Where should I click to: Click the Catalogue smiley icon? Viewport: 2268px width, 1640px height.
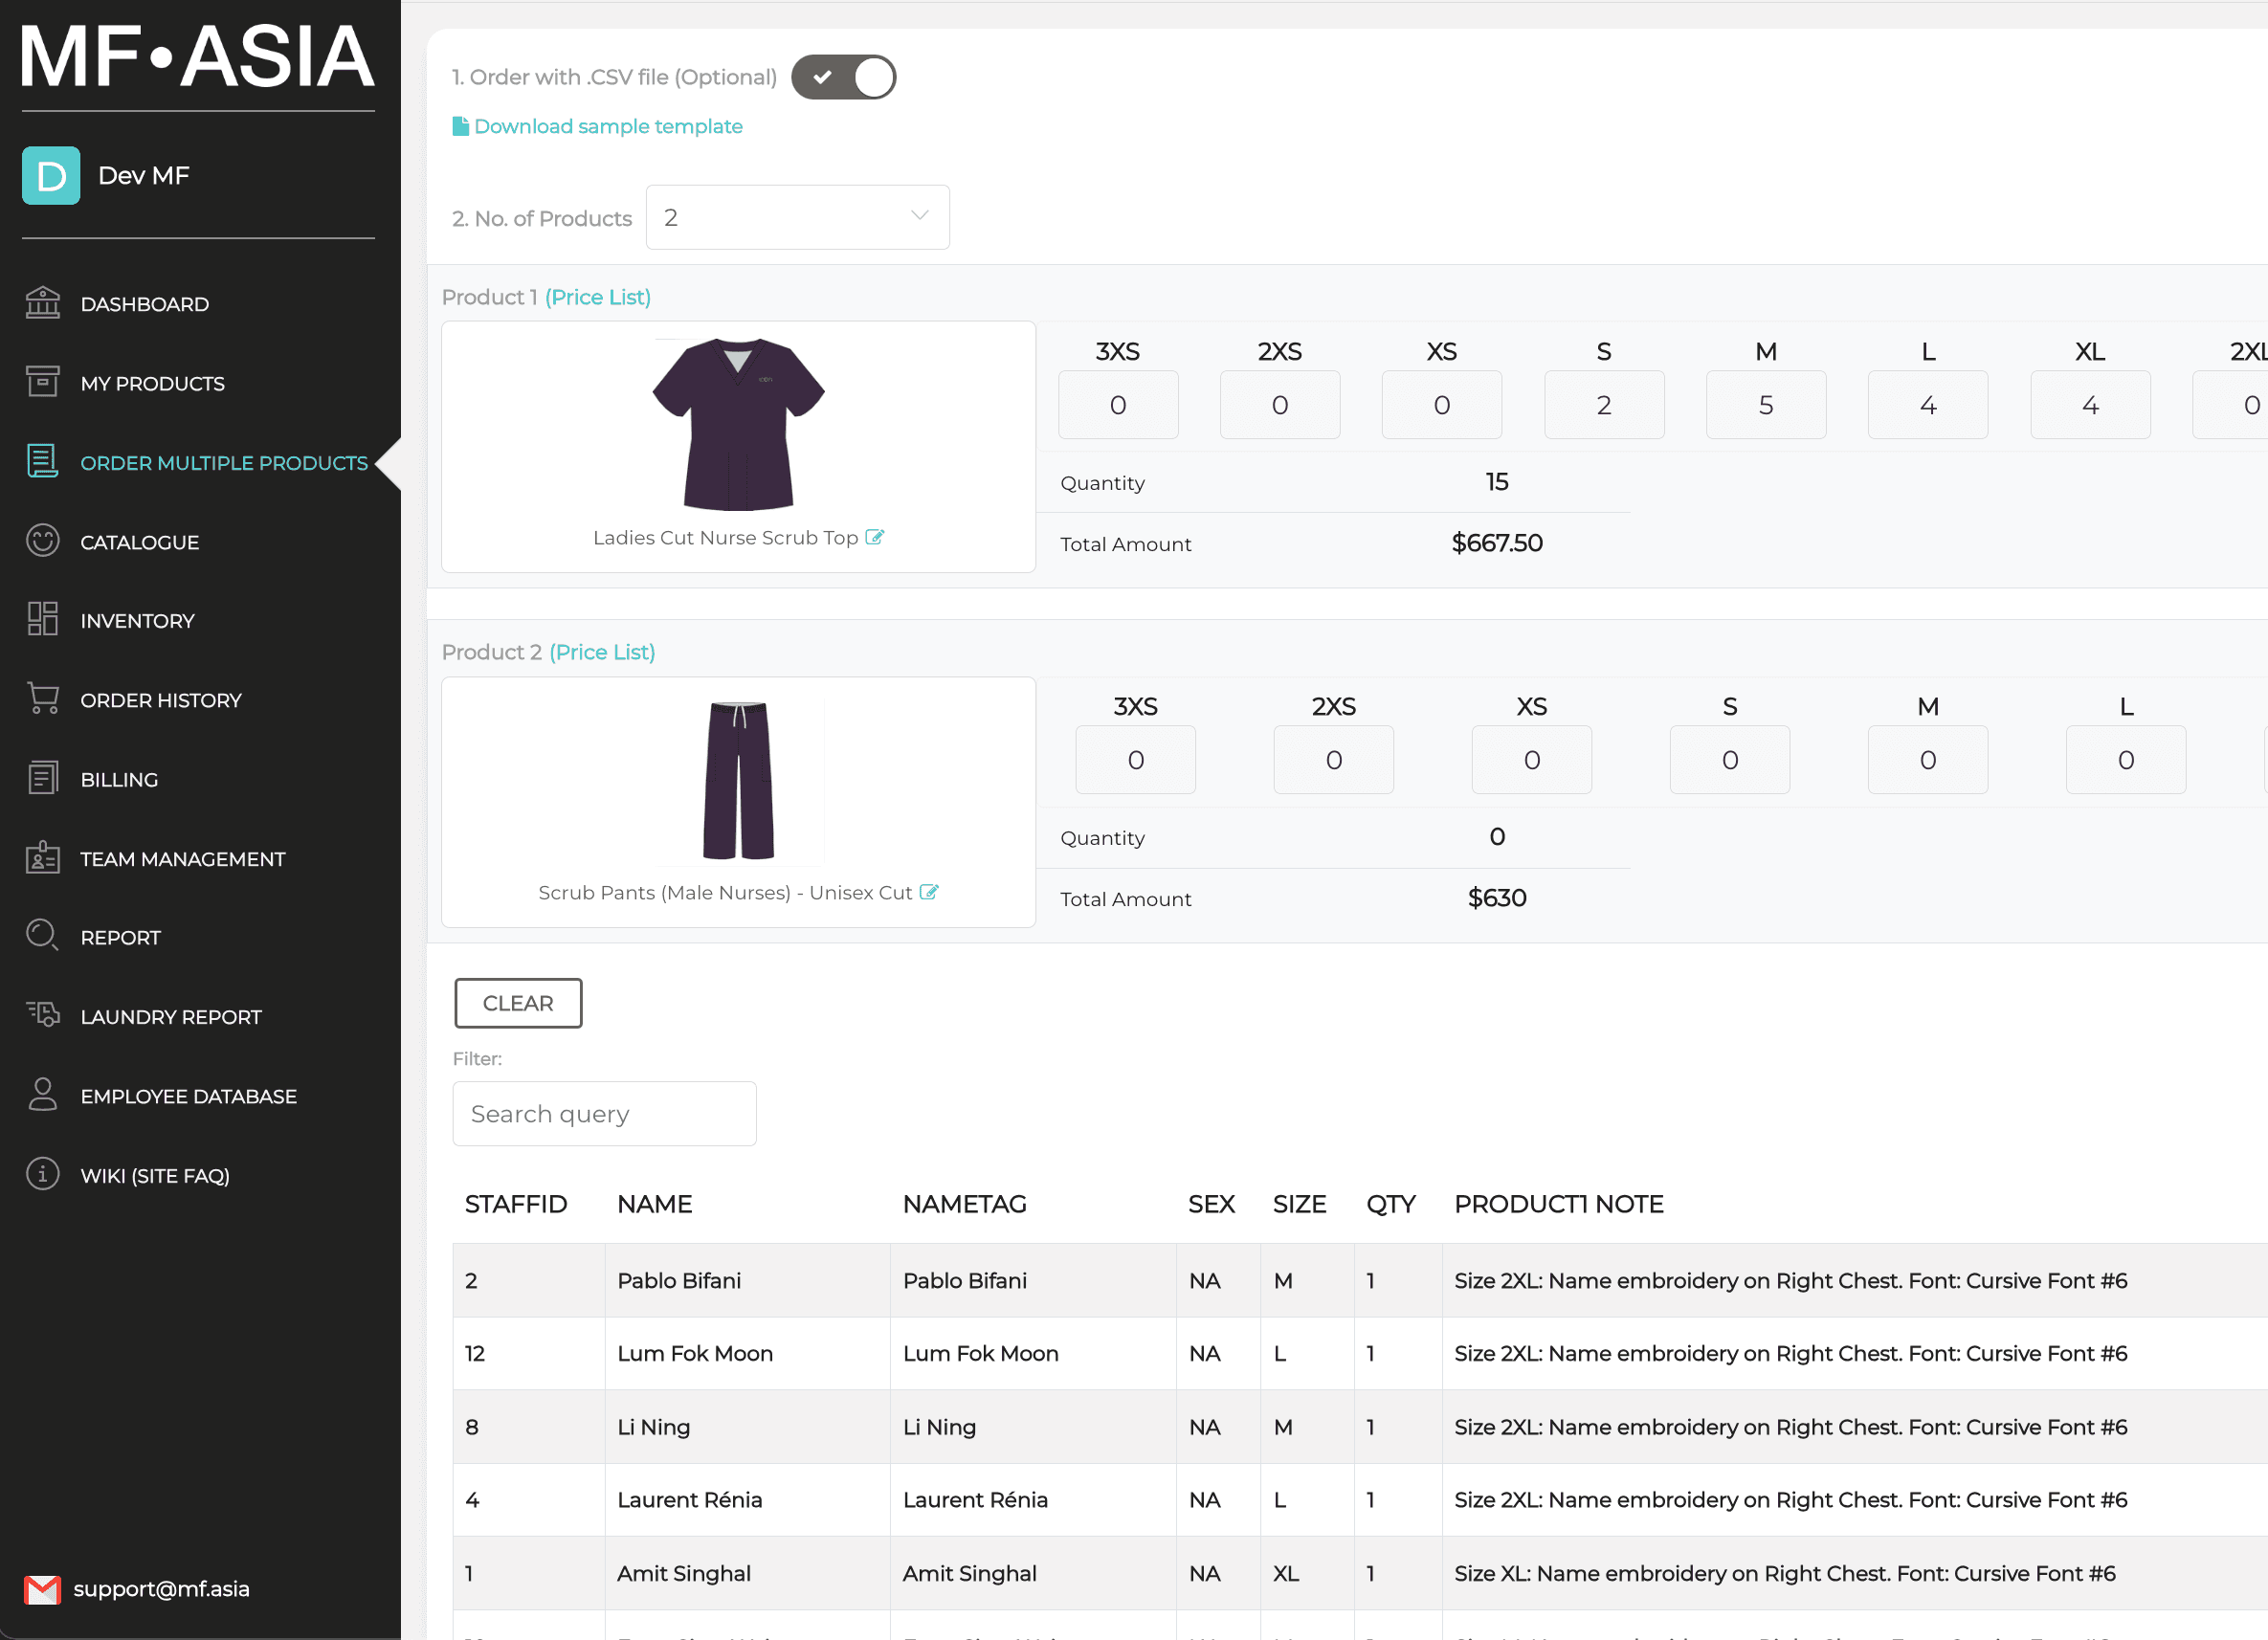tap(43, 541)
